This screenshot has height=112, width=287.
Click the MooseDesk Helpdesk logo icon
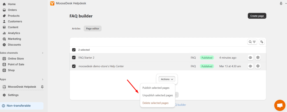(x=52, y=3)
